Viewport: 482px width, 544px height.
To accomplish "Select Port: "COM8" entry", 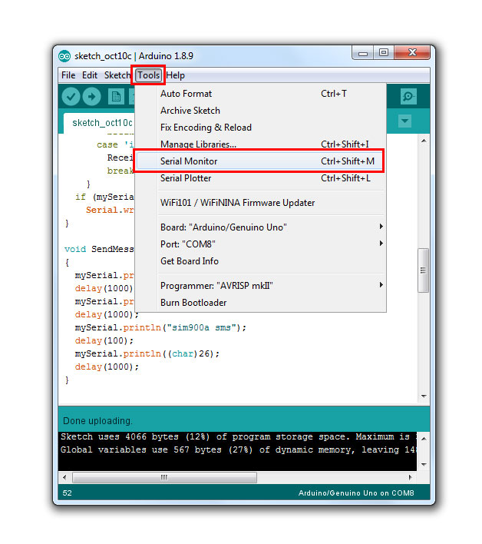I will pyautogui.click(x=260, y=244).
